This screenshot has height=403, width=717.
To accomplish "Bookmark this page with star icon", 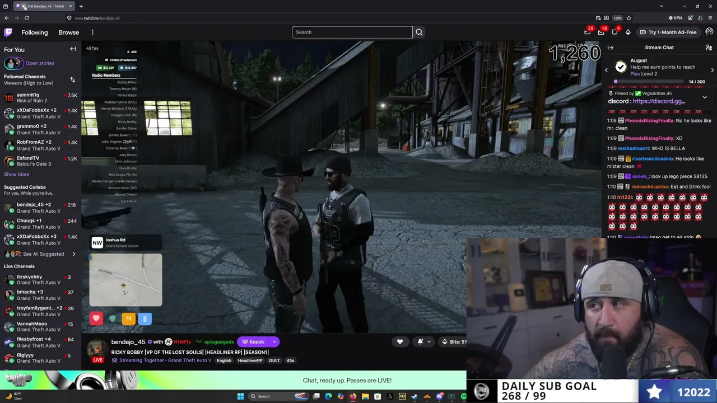I will [x=628, y=18].
